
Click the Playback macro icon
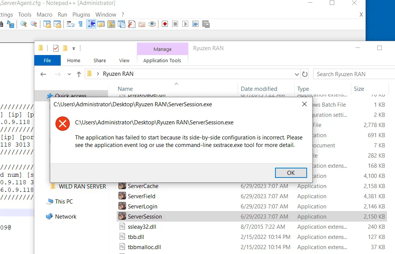(185, 24)
